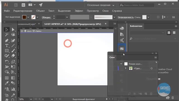This screenshot has width=179, height=101.
Task: Select the Lasso tool
Action: point(13,35)
